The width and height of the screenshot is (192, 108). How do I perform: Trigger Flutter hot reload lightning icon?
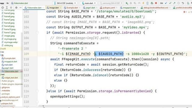coord(143,3)
